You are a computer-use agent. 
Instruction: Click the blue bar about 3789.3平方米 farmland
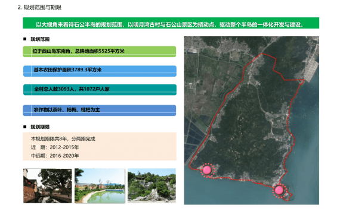coord(100,71)
